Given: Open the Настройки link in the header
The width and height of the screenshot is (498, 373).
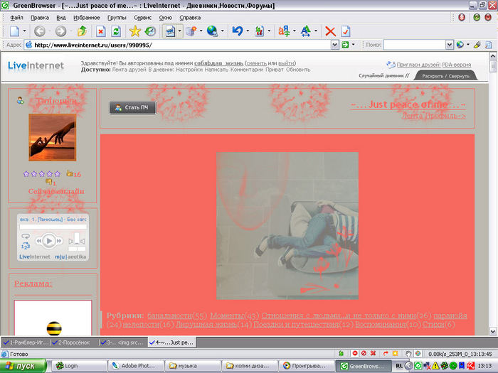Looking at the screenshot, I should tap(189, 70).
